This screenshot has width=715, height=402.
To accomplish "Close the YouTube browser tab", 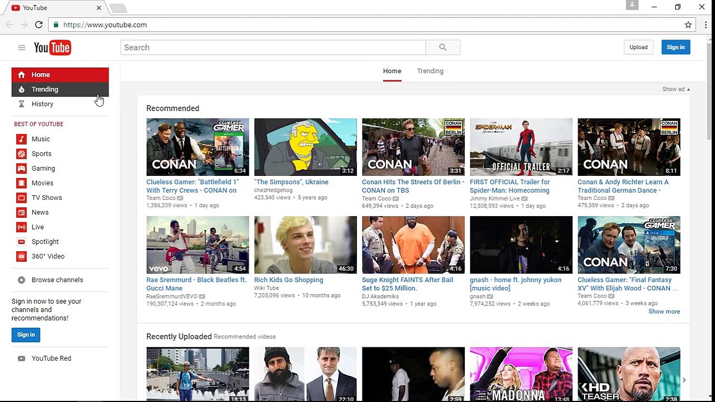I will [99, 8].
